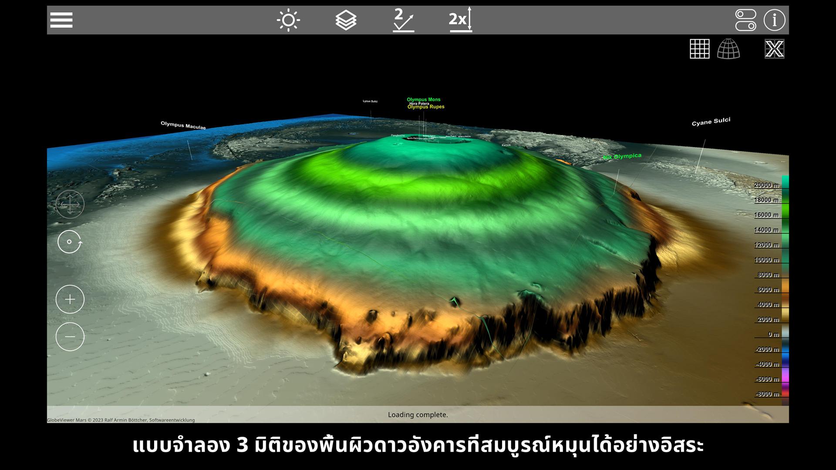This screenshot has width=836, height=470.
Task: Click the Cyane Sulci label
Action: (x=711, y=121)
